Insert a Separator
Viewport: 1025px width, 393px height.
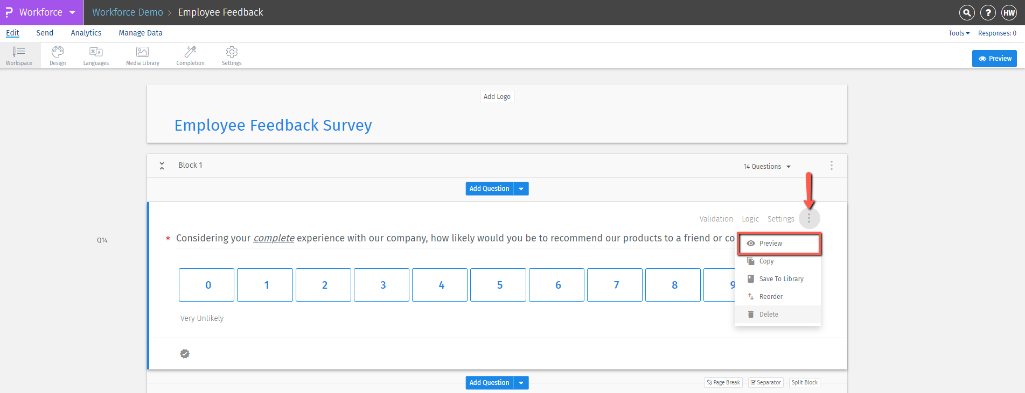coord(765,383)
